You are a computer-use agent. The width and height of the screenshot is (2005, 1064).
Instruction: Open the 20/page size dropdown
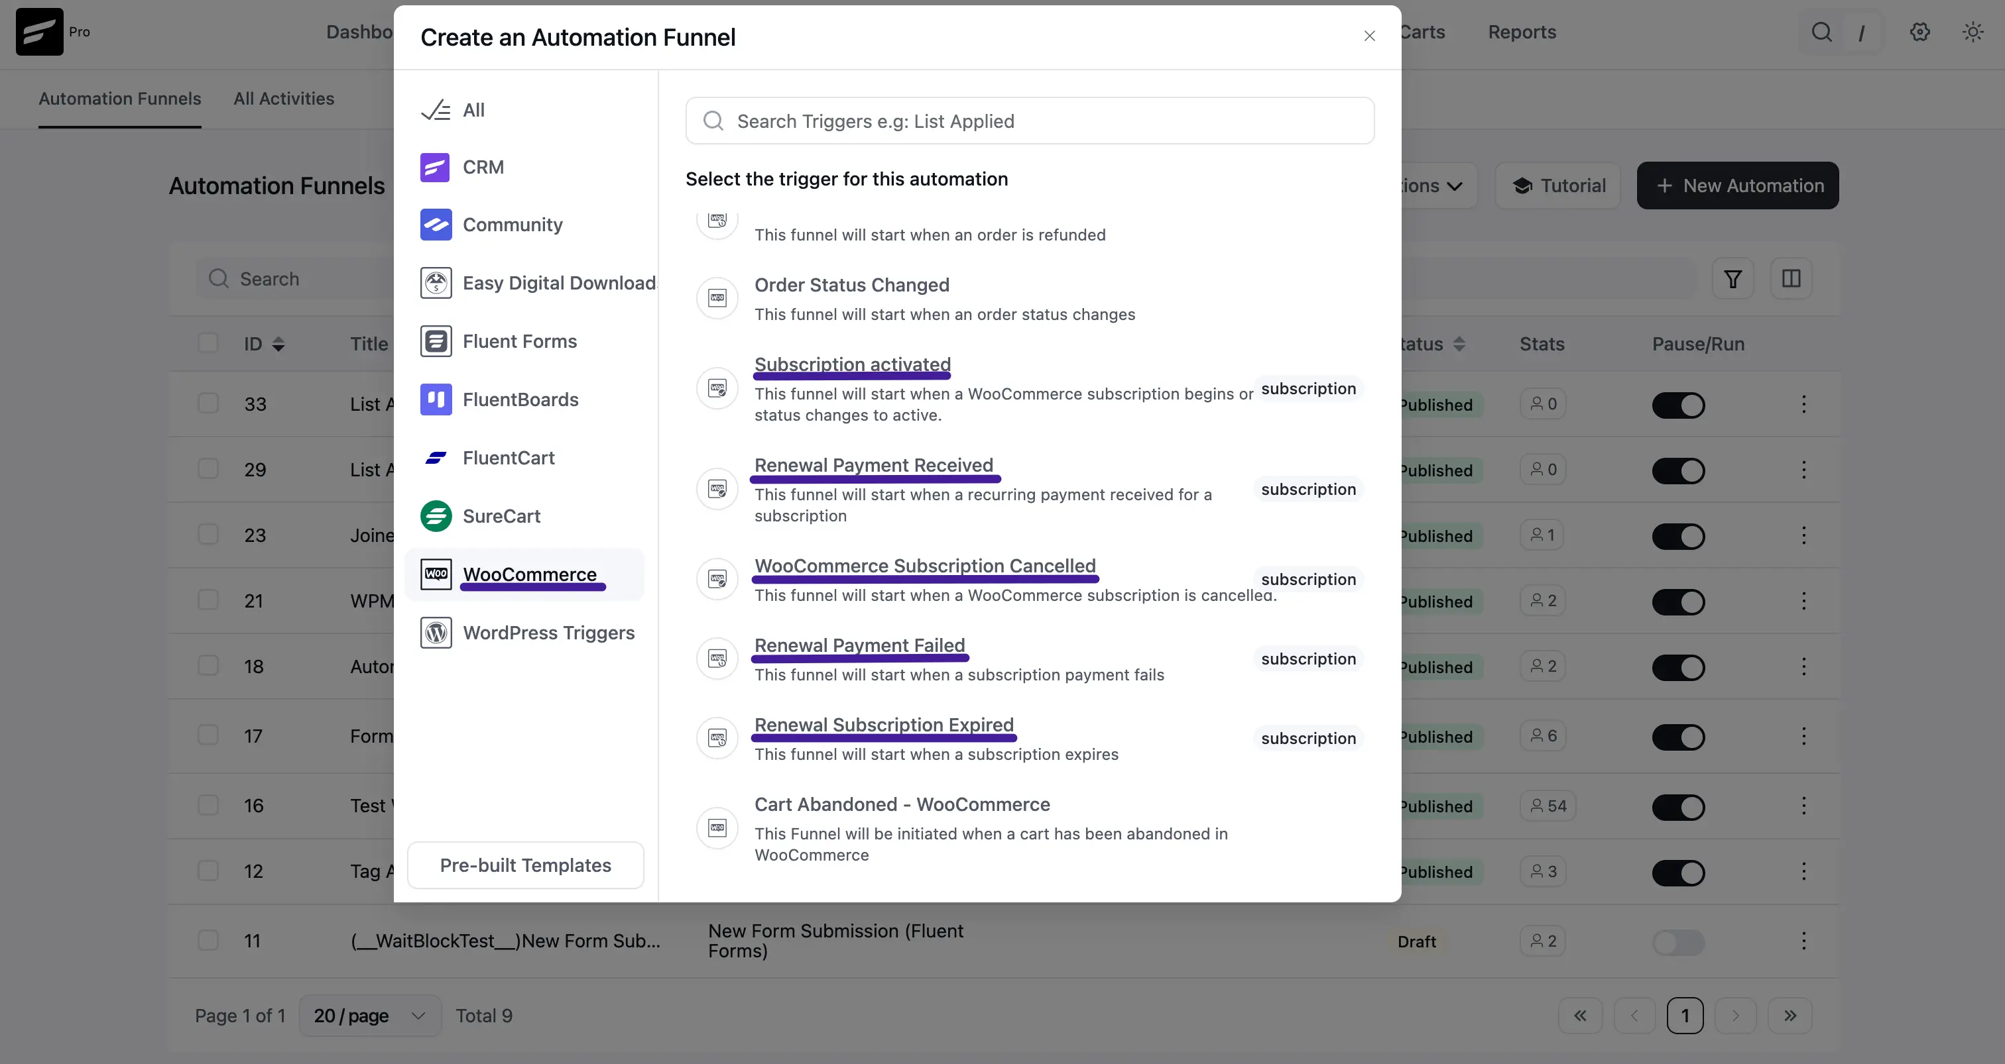pos(370,1016)
